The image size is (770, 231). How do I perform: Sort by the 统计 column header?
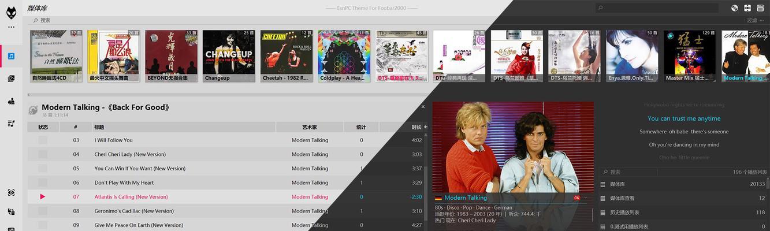[x=362, y=127]
